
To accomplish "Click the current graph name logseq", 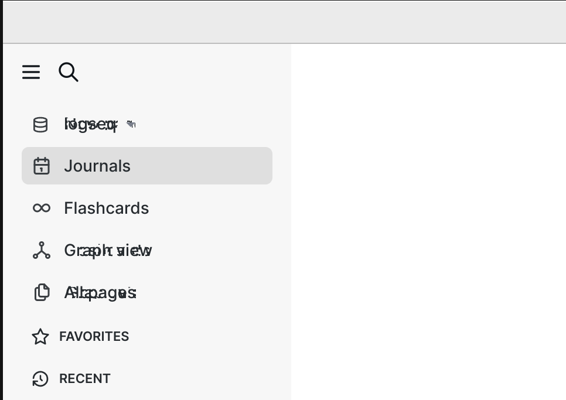I will pyautogui.click(x=88, y=124).
